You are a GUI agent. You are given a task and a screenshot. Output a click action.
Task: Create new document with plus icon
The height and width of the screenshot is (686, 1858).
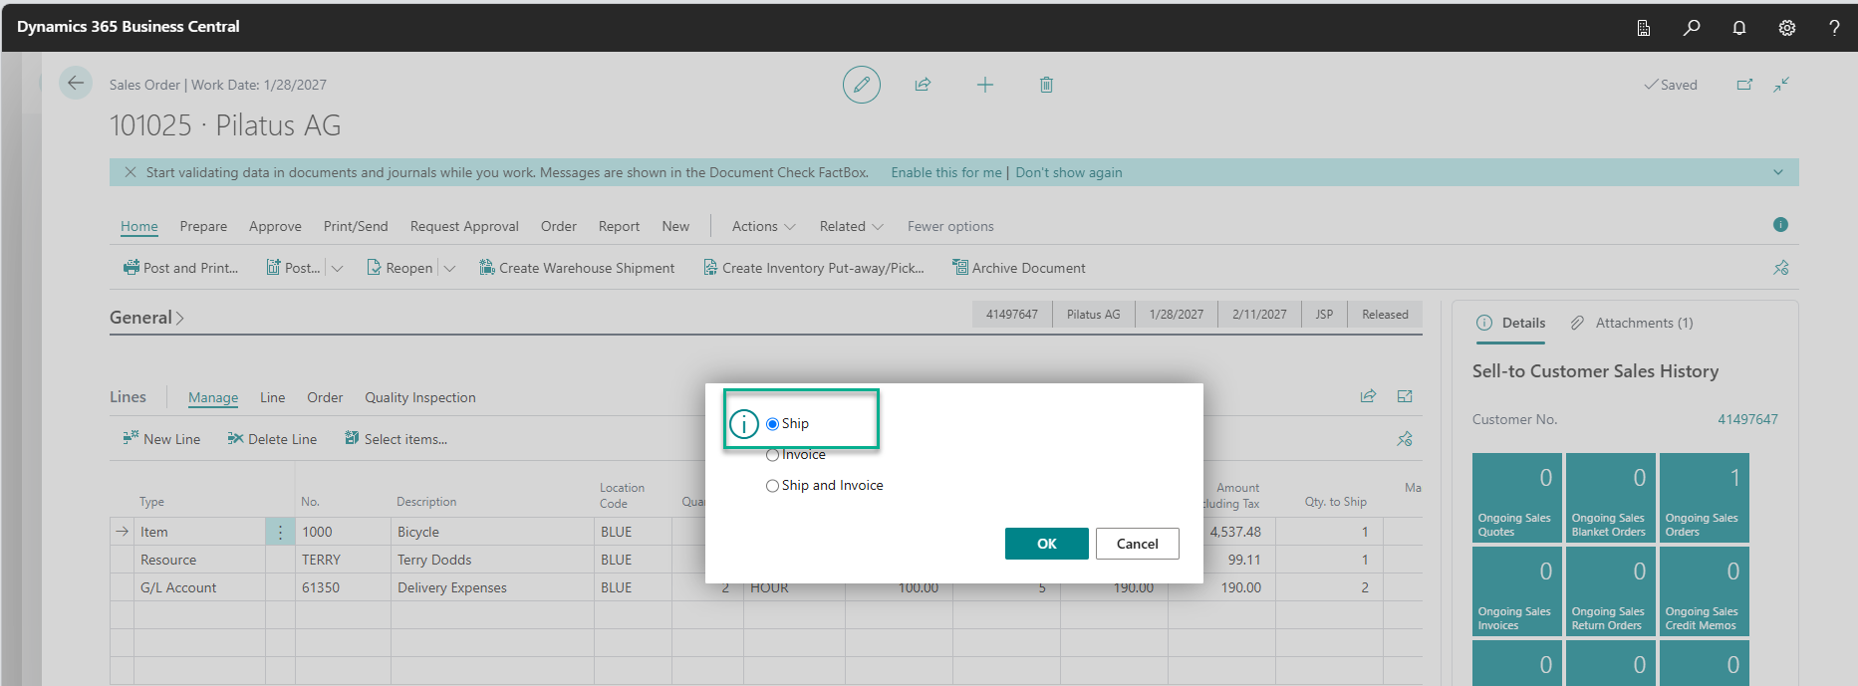click(x=985, y=85)
